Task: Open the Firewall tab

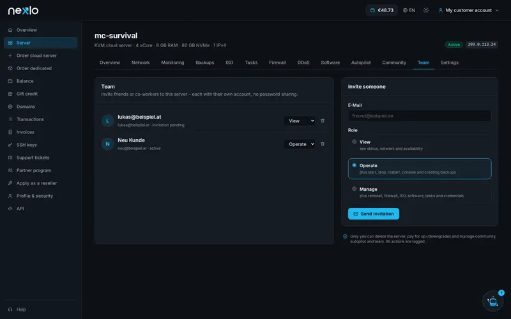Action: tap(278, 63)
